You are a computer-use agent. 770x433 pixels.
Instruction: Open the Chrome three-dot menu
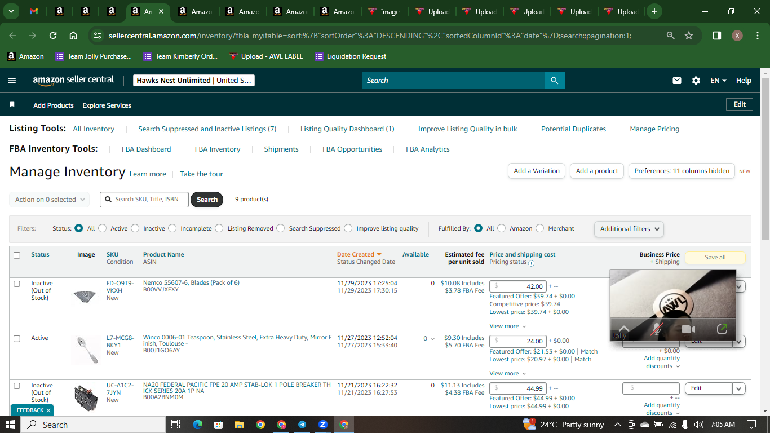pyautogui.click(x=757, y=36)
